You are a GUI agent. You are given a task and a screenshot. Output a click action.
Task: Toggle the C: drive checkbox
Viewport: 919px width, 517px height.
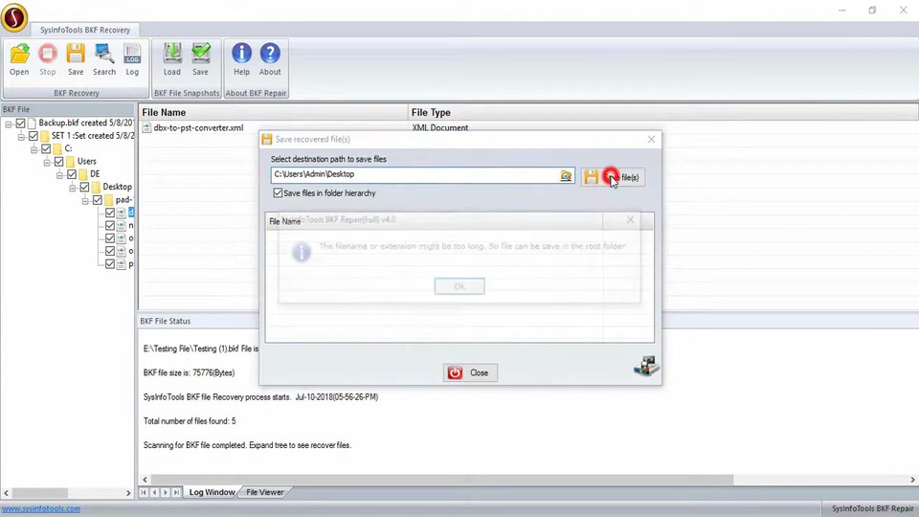pyautogui.click(x=46, y=148)
